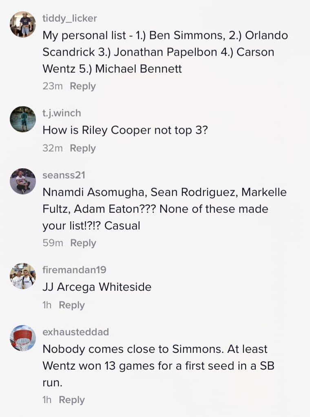Visit the t.j.winch username
Viewport: 310px width, 417px height.
(62, 113)
